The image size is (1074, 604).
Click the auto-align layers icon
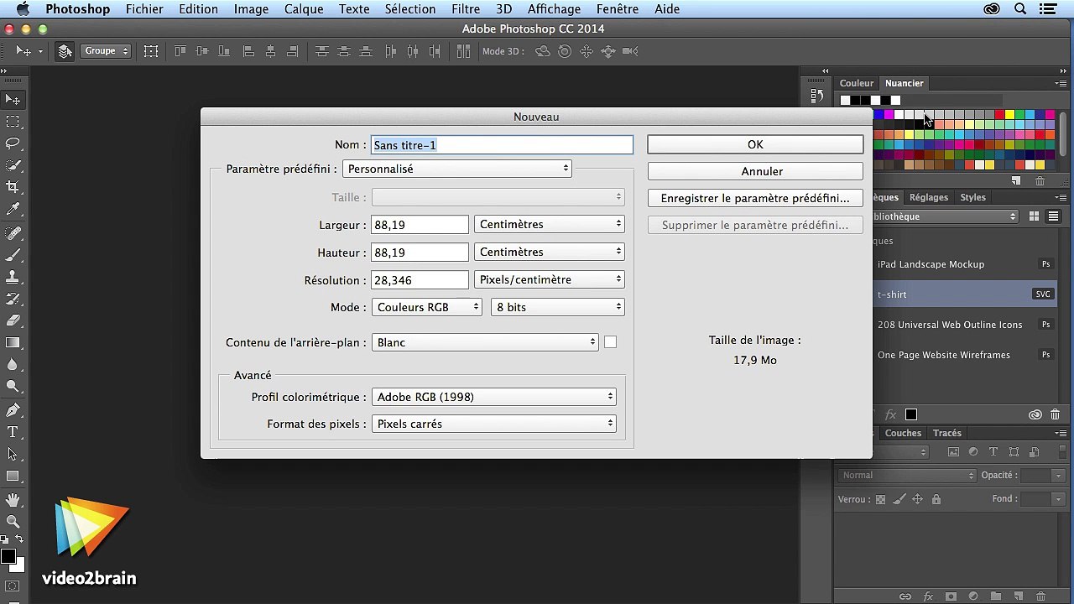click(x=464, y=51)
